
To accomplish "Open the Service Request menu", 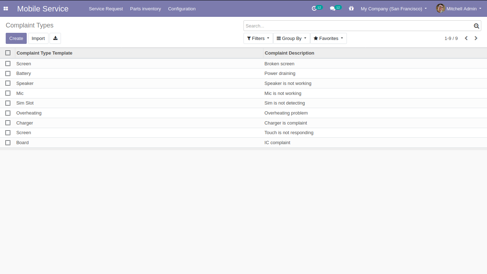I will pos(106,9).
